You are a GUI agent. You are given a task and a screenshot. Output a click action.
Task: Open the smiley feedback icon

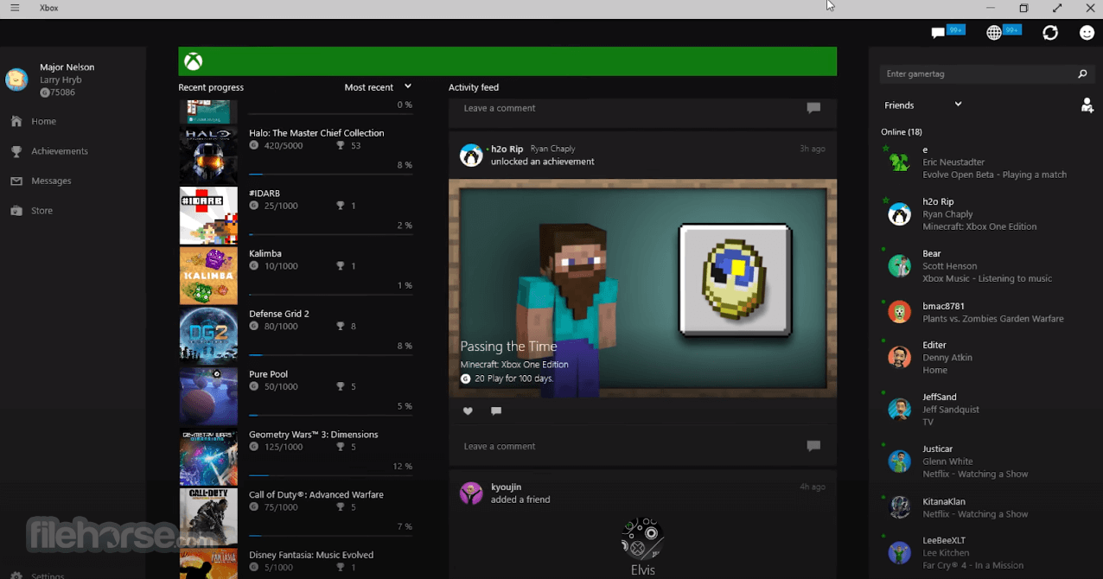[x=1087, y=33]
